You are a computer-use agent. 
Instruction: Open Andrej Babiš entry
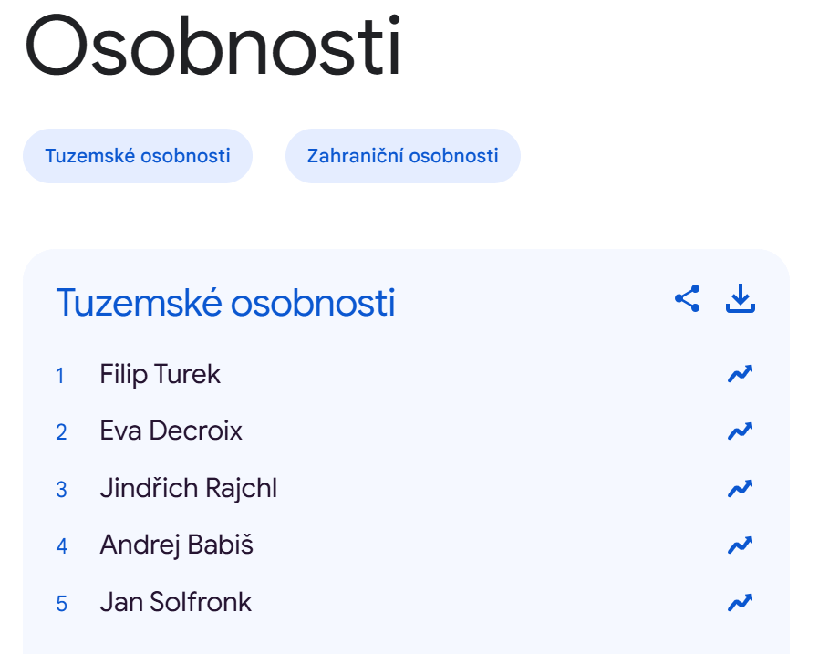(176, 545)
